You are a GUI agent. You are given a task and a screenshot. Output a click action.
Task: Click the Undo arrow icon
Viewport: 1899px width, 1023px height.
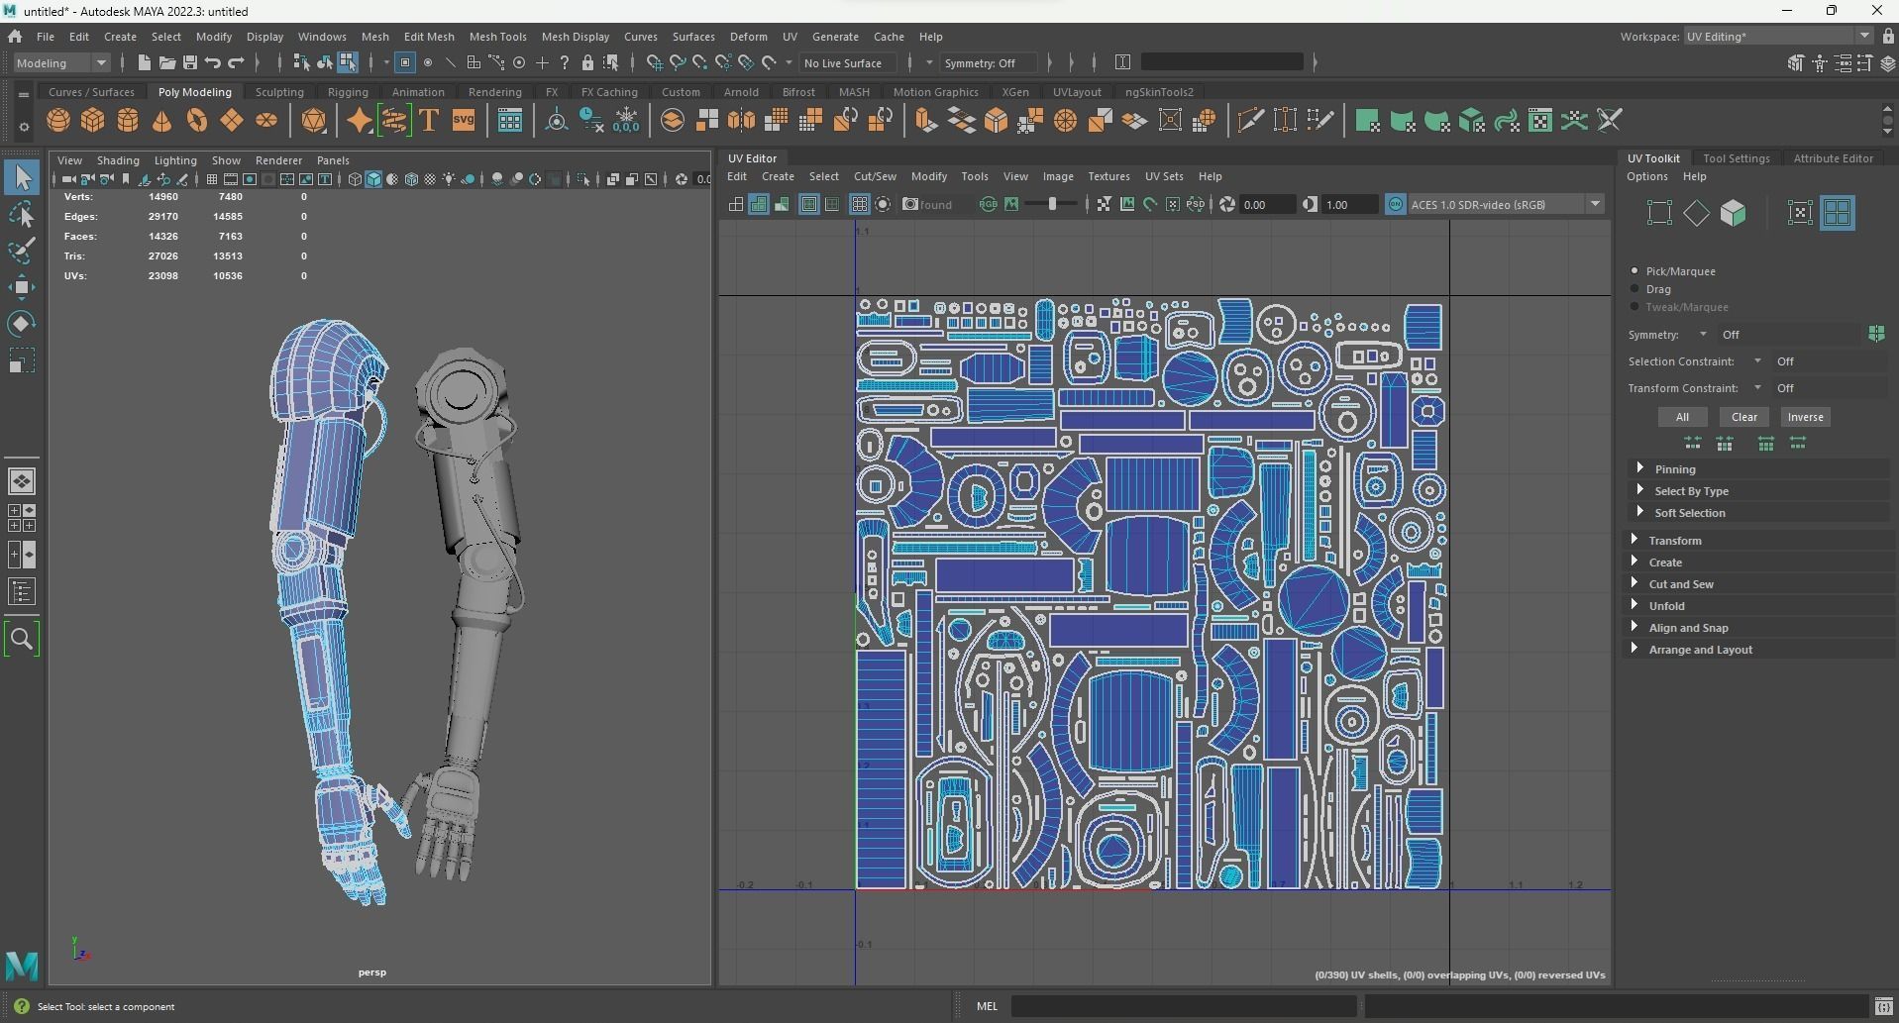[213, 62]
